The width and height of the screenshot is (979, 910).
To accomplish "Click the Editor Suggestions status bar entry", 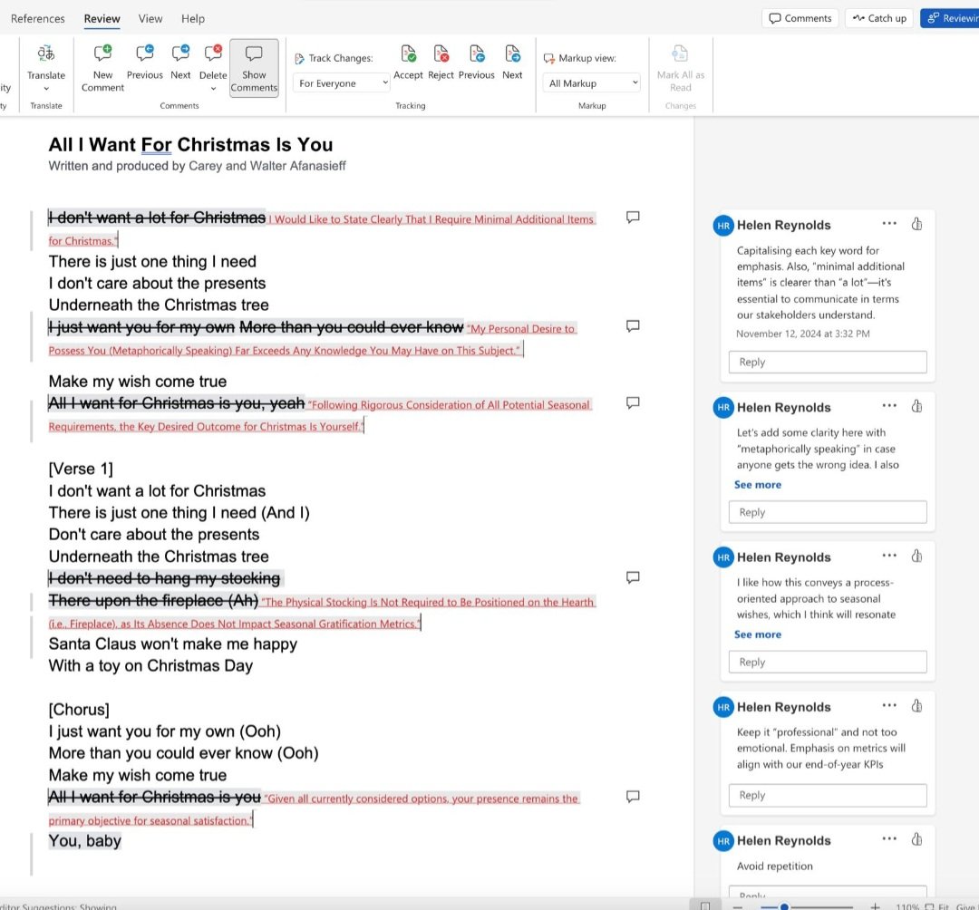I will [58, 906].
